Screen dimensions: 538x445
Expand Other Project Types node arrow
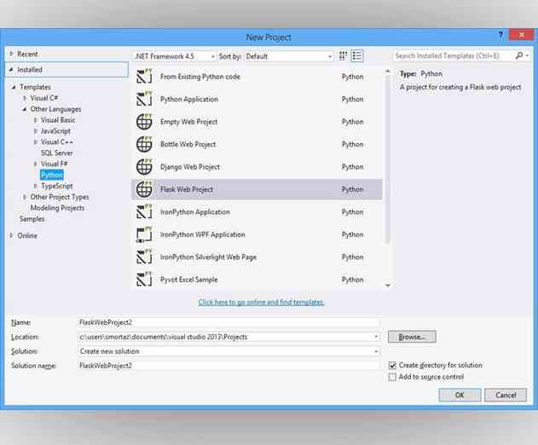pyautogui.click(x=25, y=197)
